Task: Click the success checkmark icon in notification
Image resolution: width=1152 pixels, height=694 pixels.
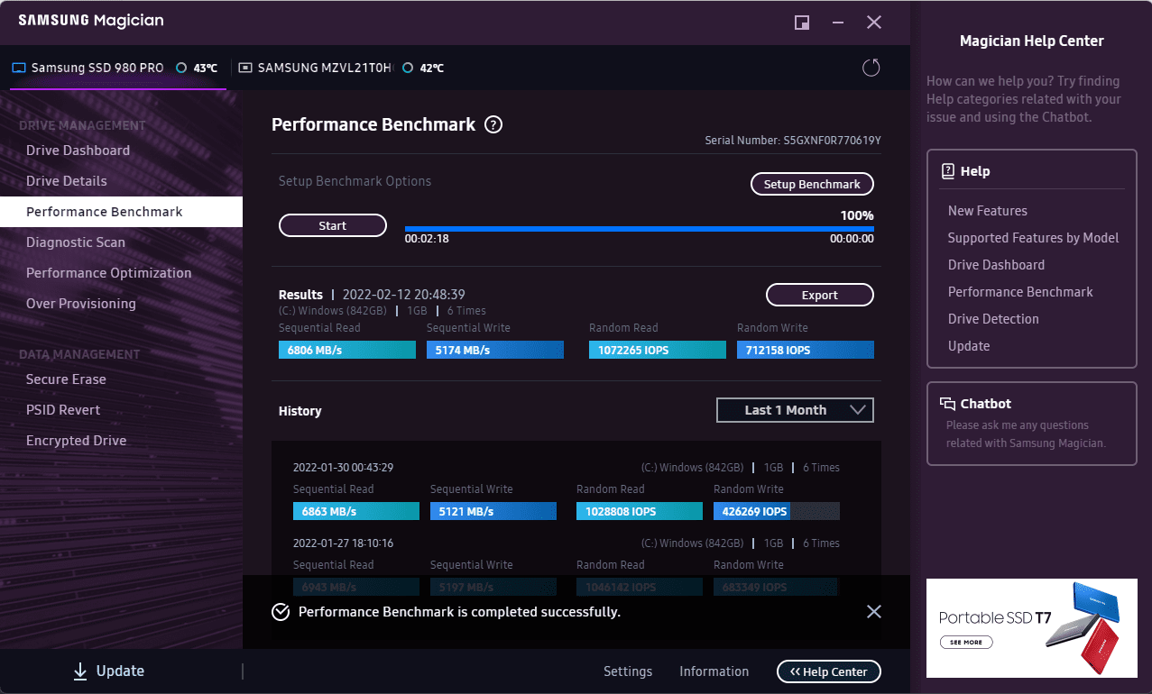Action: point(281,612)
